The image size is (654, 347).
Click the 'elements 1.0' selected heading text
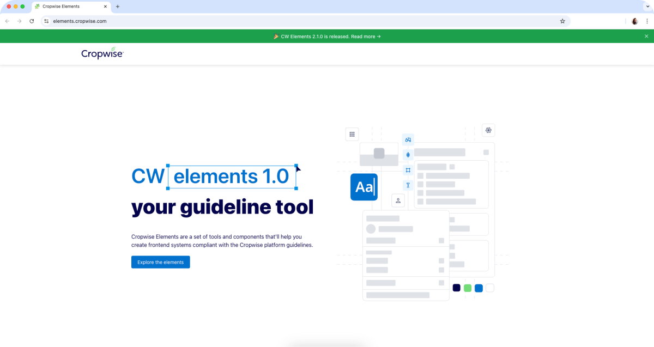[232, 176]
